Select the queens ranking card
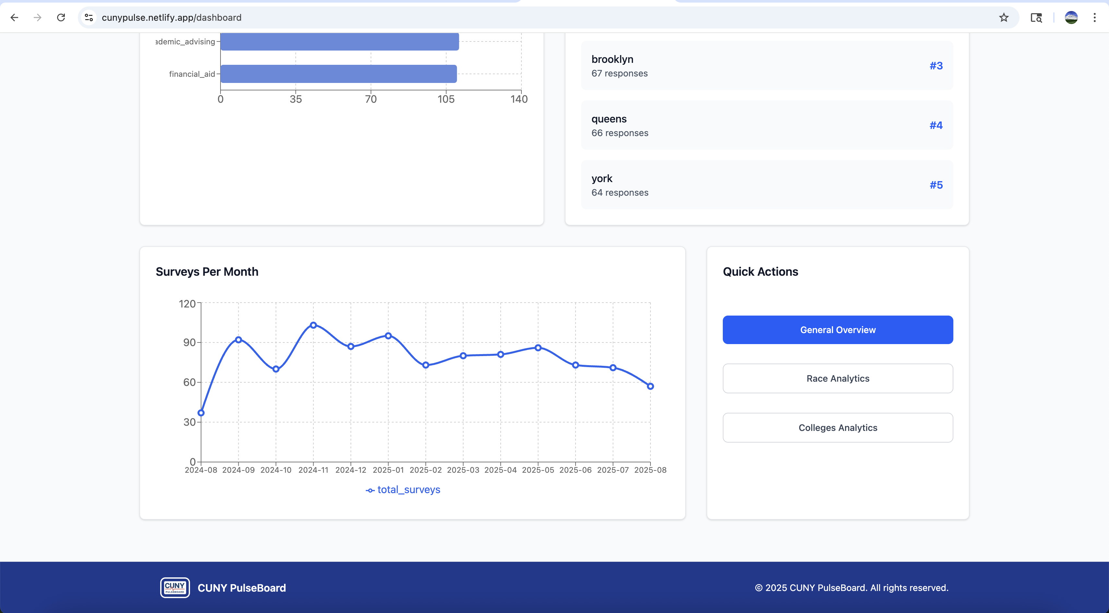The width and height of the screenshot is (1109, 613). tap(766, 125)
